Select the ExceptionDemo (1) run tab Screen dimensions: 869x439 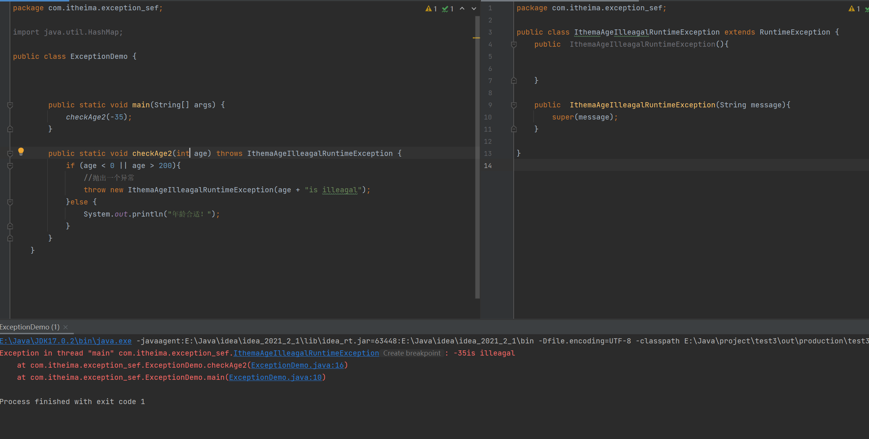click(x=30, y=327)
